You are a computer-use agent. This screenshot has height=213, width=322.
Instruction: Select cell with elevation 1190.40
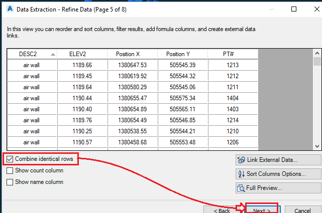pyautogui.click(x=82, y=109)
